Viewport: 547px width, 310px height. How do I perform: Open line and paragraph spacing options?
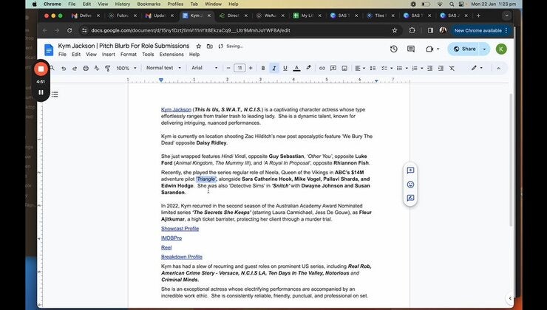click(373, 68)
